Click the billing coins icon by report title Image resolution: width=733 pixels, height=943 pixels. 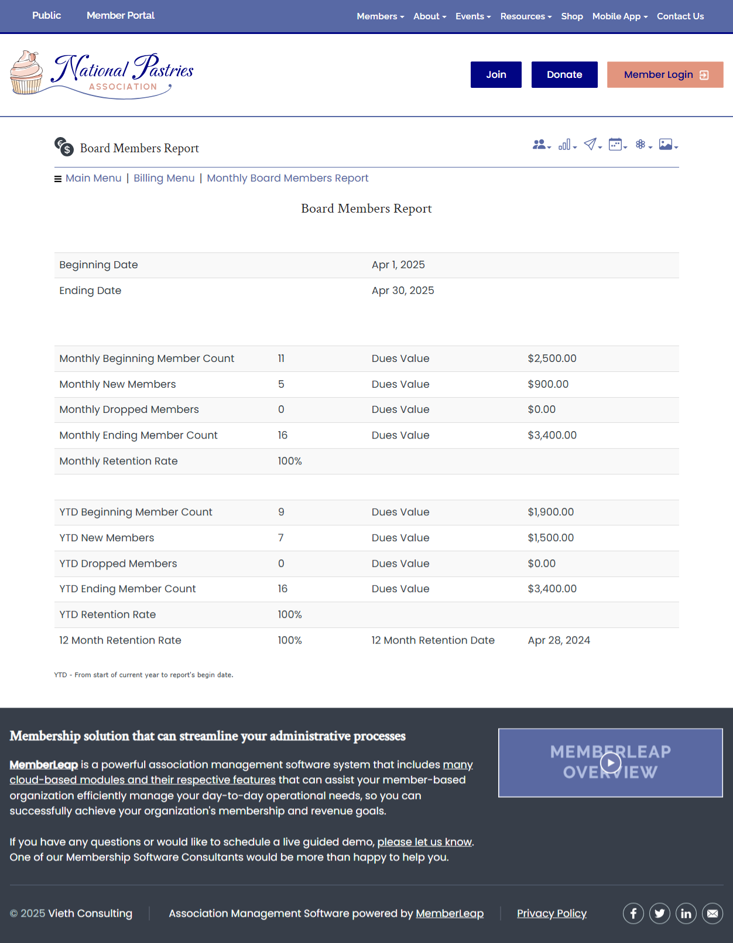pyautogui.click(x=64, y=146)
